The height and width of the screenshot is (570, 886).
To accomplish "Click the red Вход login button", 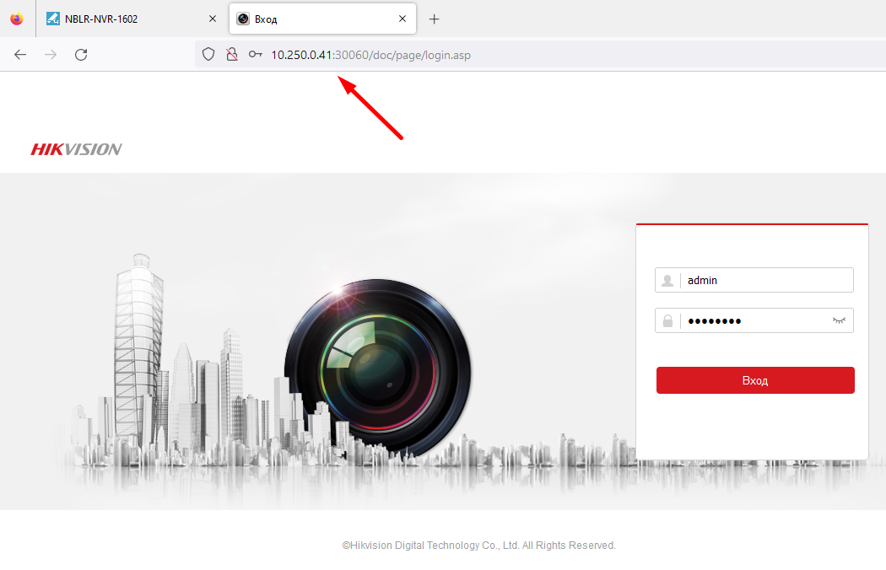I will click(755, 380).
